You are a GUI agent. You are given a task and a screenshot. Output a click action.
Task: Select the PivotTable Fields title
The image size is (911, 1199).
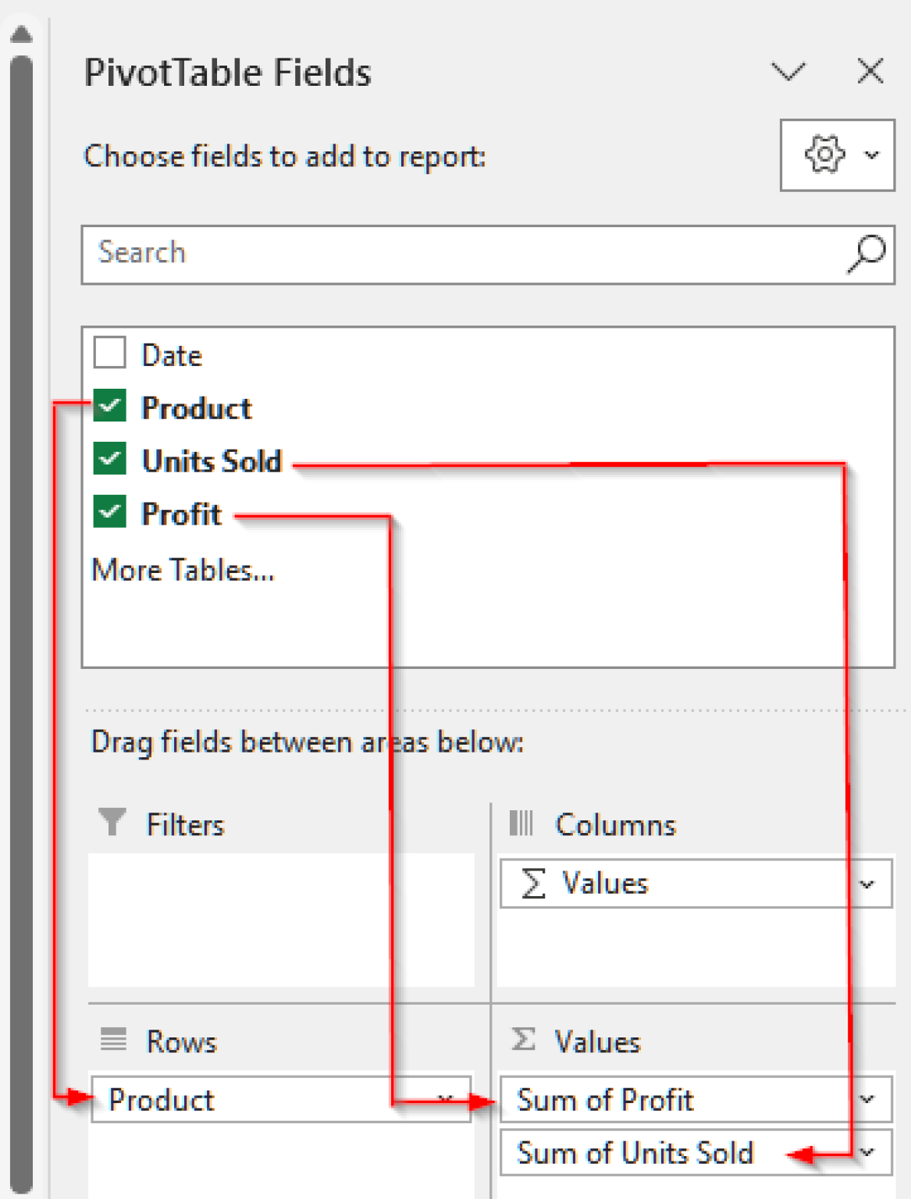[226, 71]
